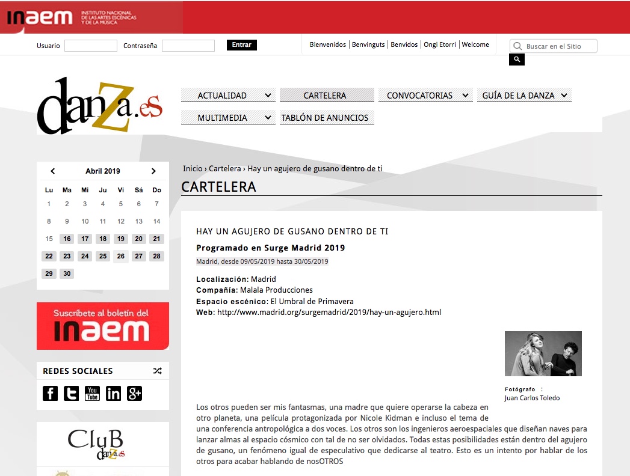Open the LinkedIn social icon
Screen dimensions: 630x476
(x=113, y=394)
